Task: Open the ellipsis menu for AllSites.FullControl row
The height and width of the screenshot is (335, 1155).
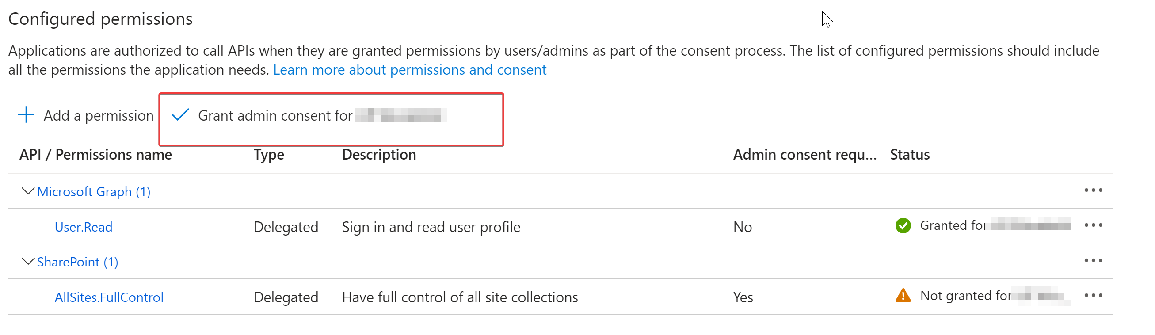Action: tap(1093, 296)
